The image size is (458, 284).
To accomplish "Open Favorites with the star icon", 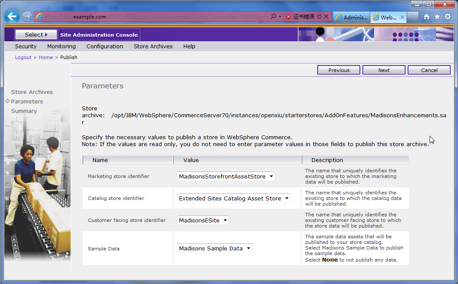I will click(x=437, y=17).
